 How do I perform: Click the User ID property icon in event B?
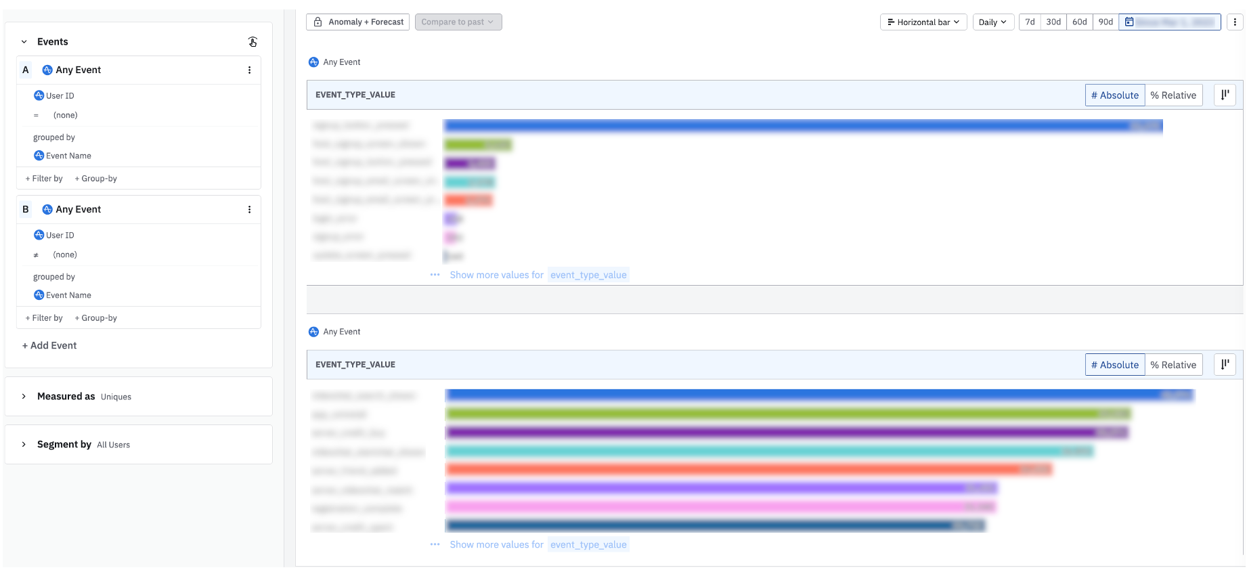click(39, 235)
